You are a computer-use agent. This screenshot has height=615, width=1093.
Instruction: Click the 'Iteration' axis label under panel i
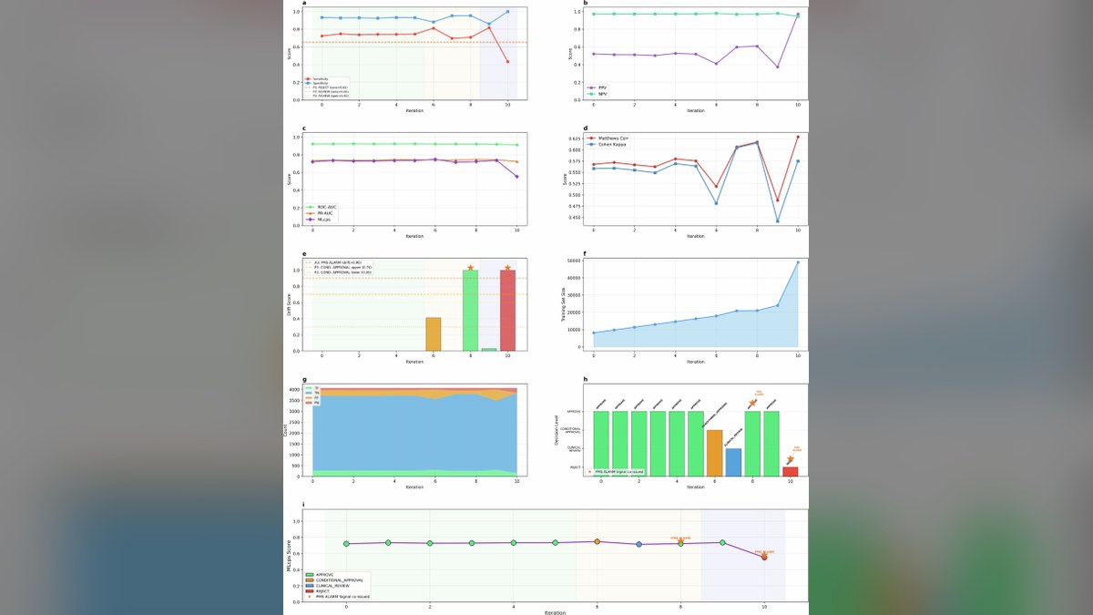pos(555,612)
